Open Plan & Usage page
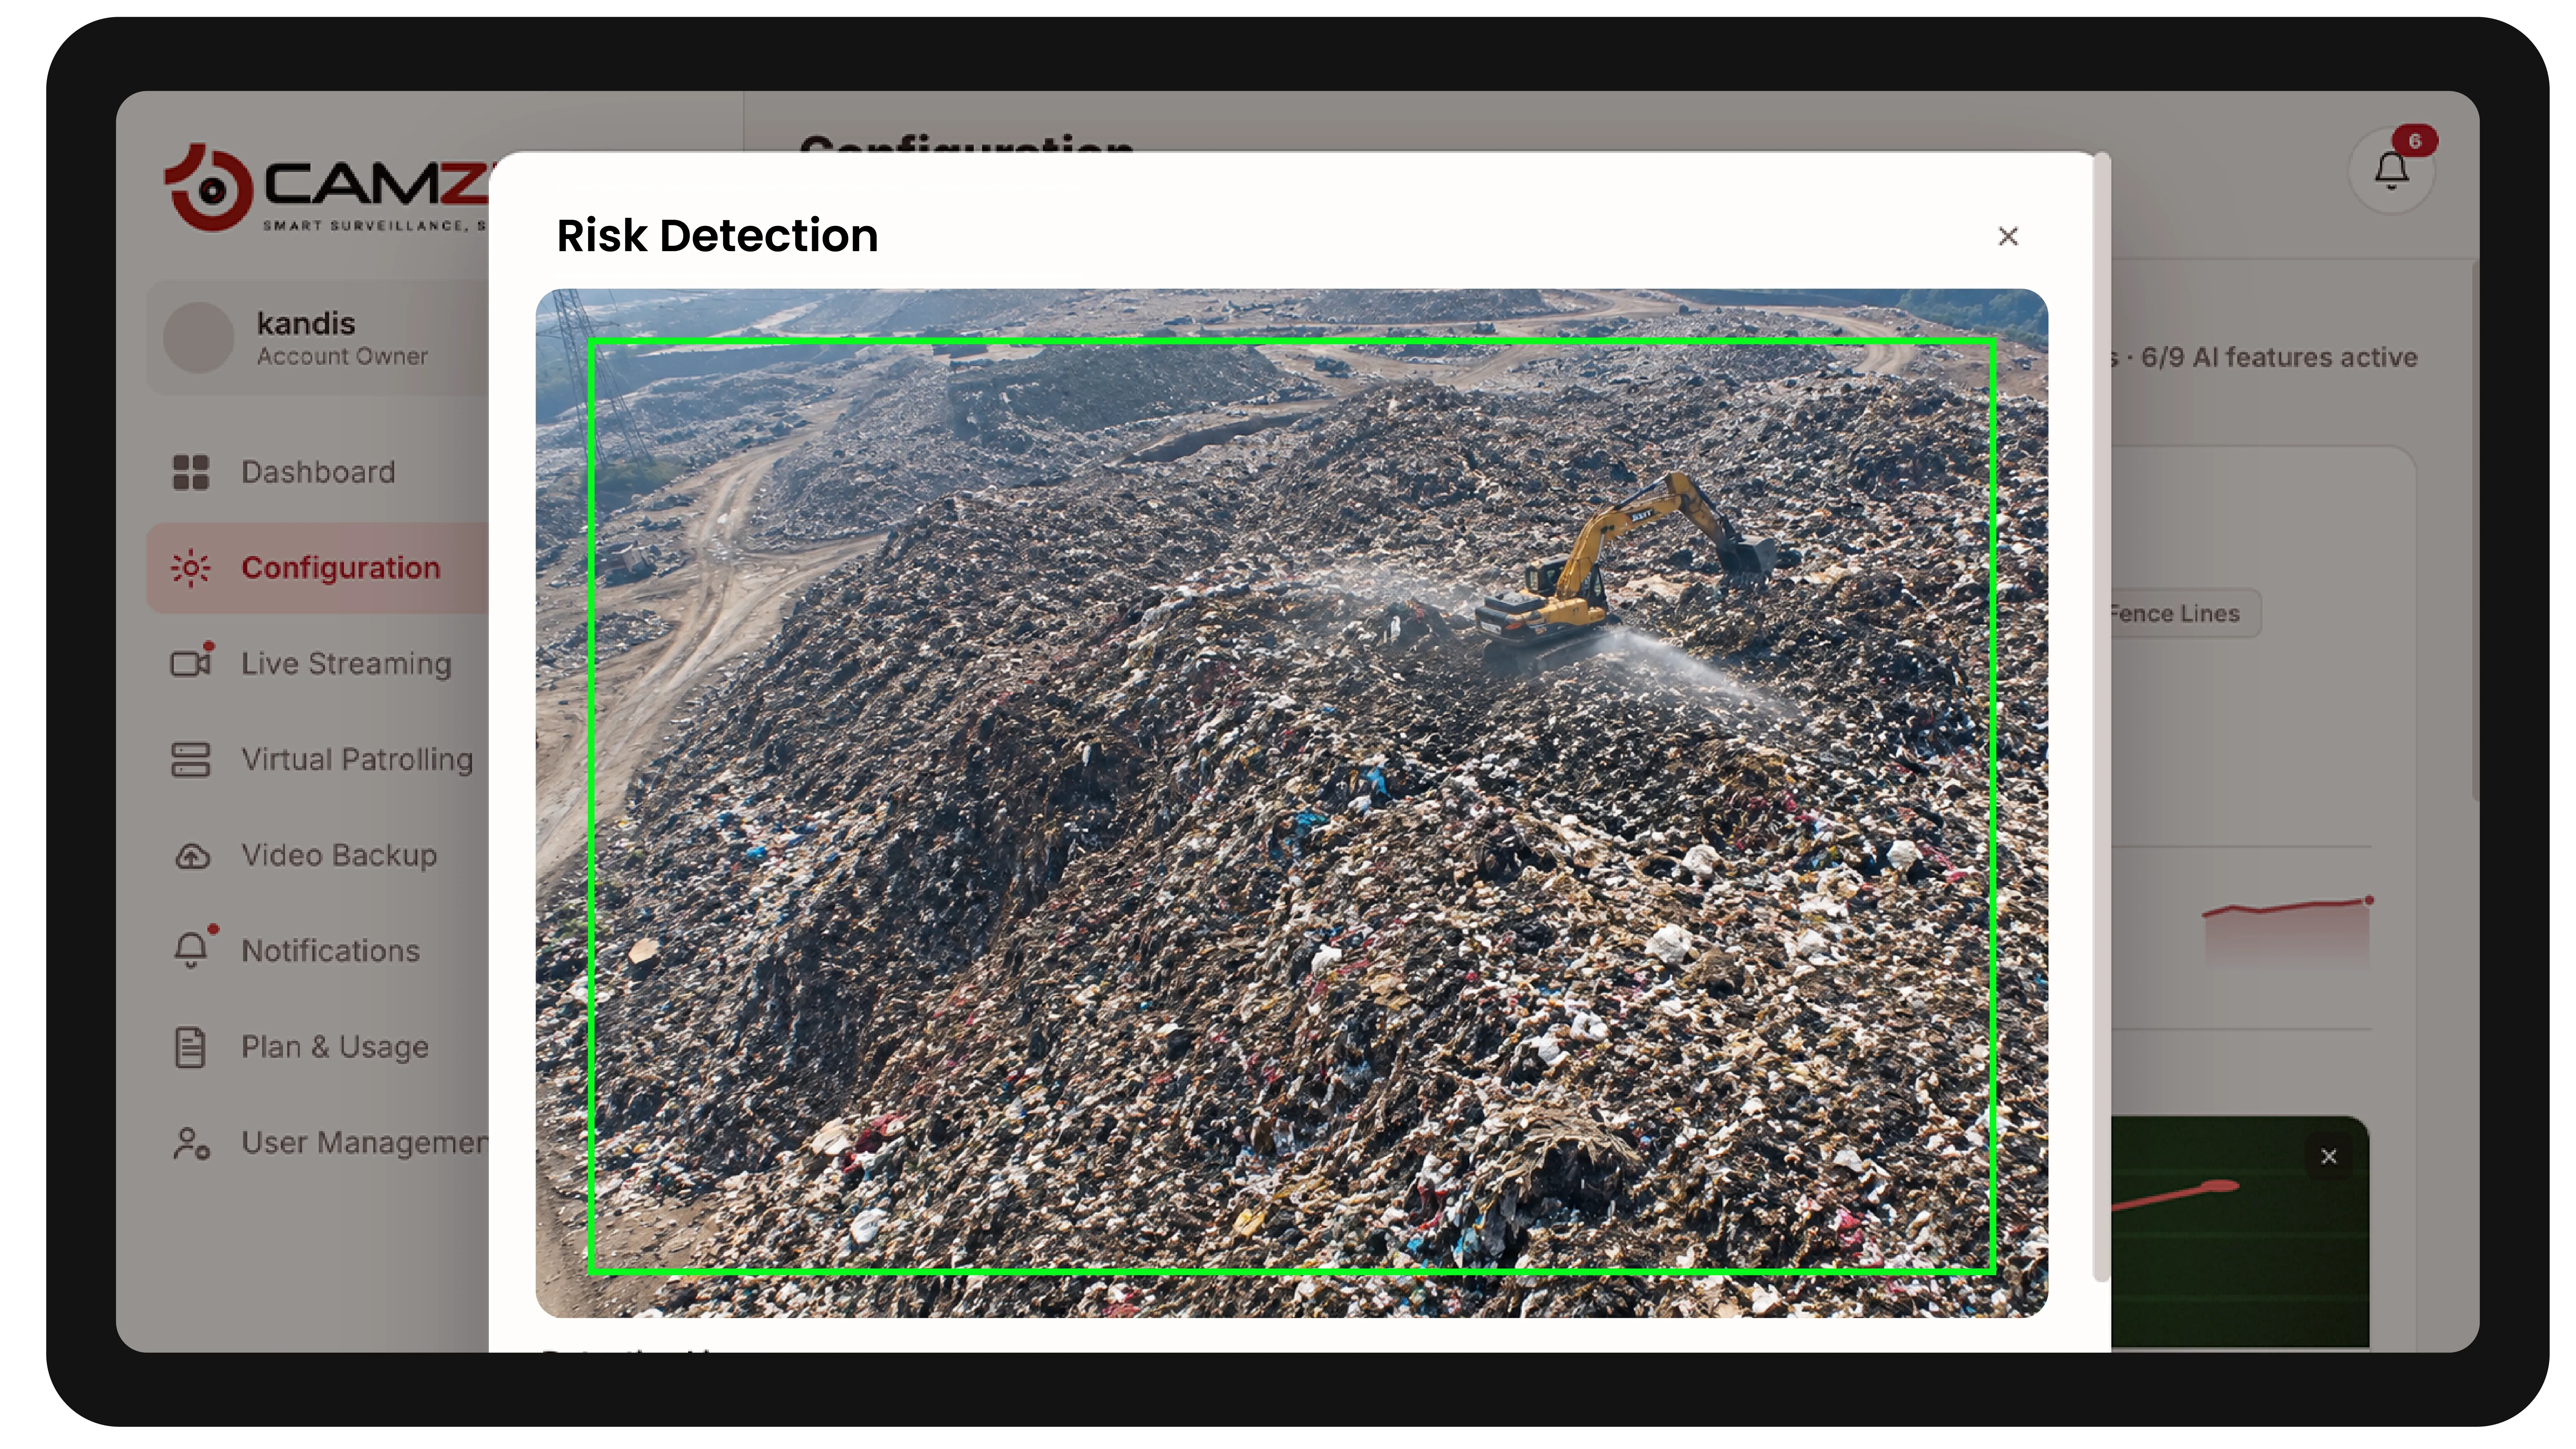2576x1449 pixels. (335, 1047)
